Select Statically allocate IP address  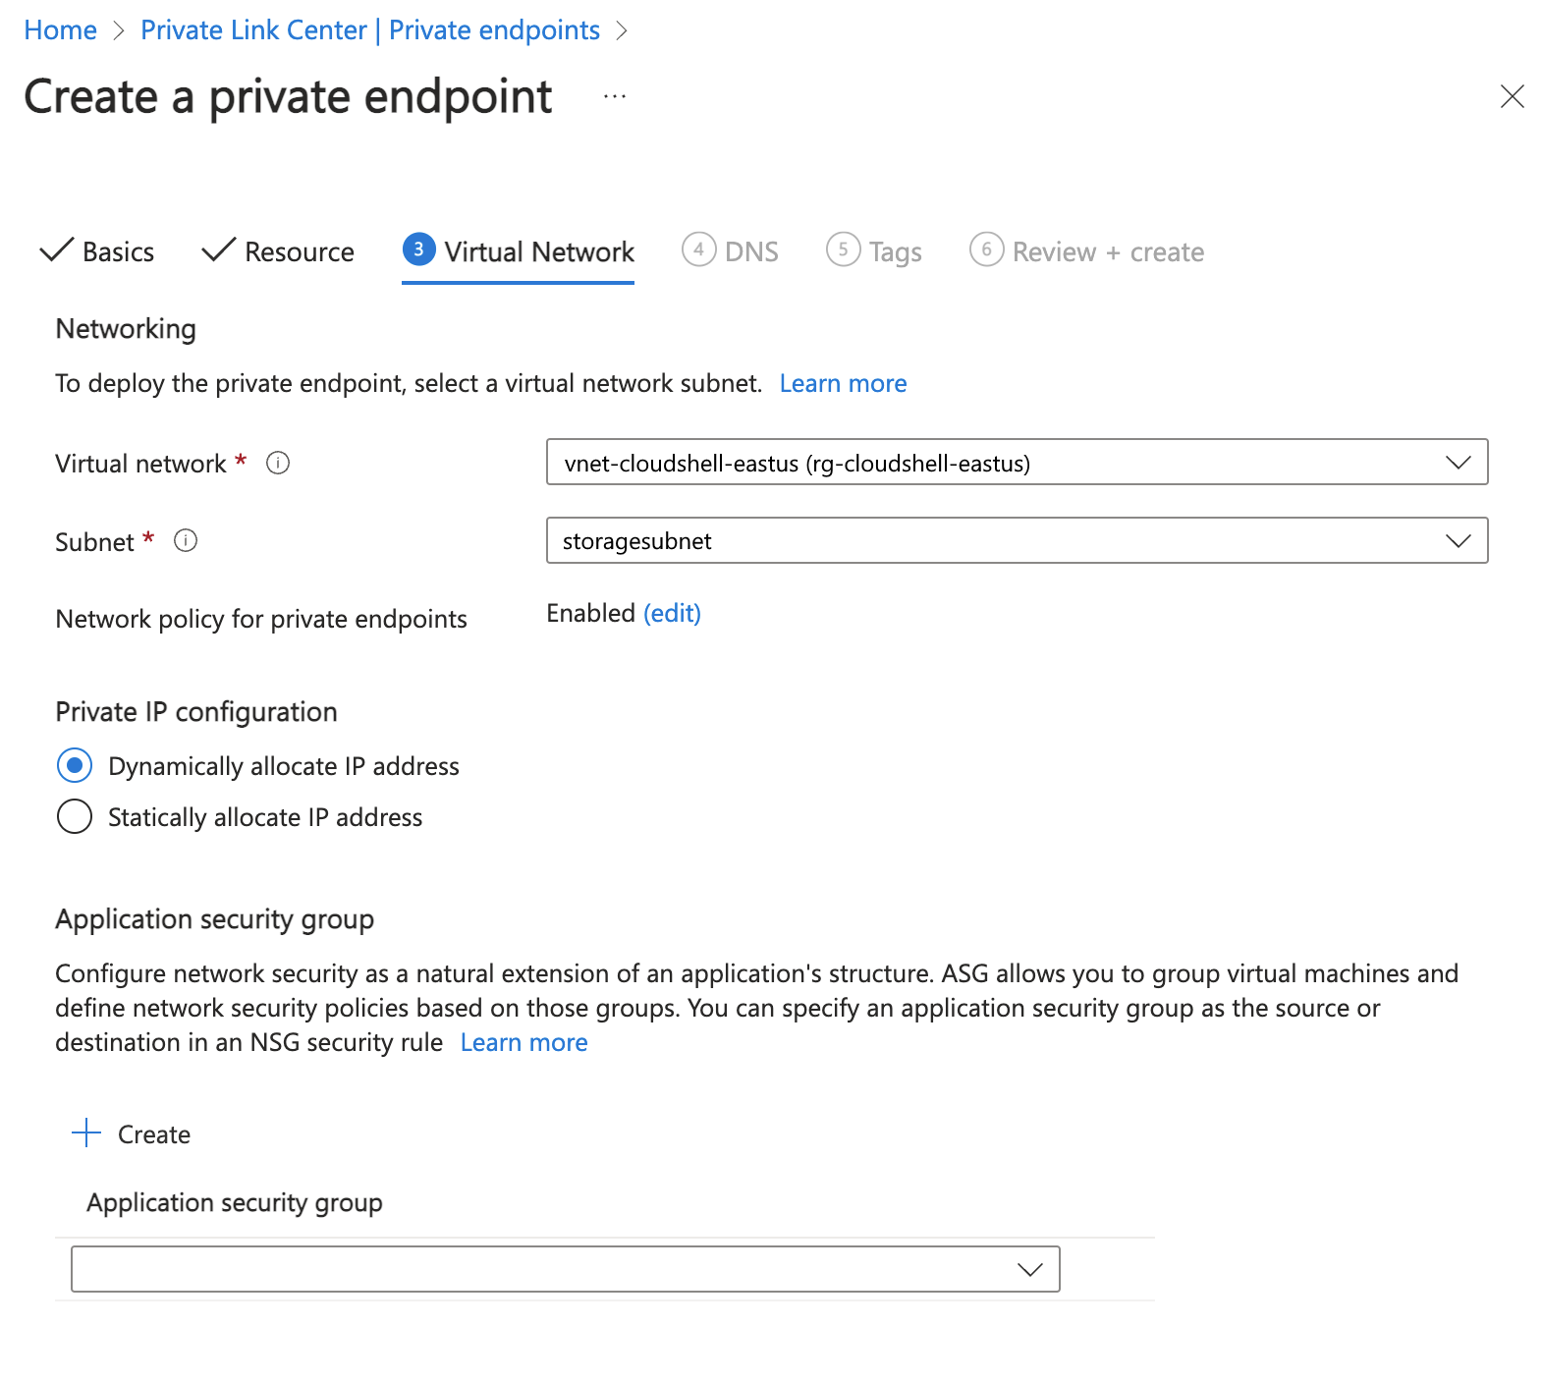75,816
